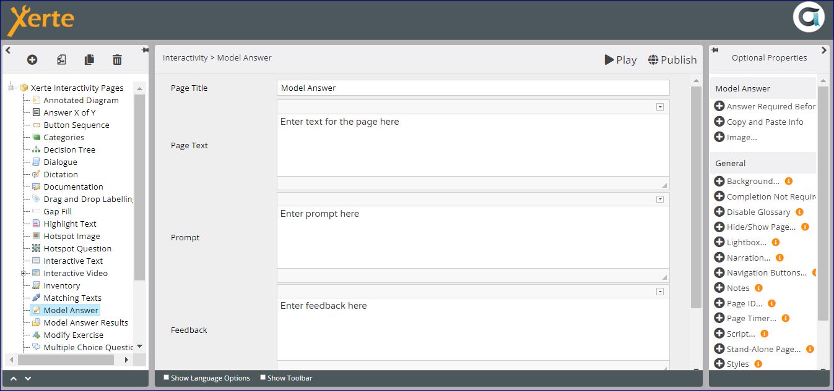Select the Decision Tree page

69,149
